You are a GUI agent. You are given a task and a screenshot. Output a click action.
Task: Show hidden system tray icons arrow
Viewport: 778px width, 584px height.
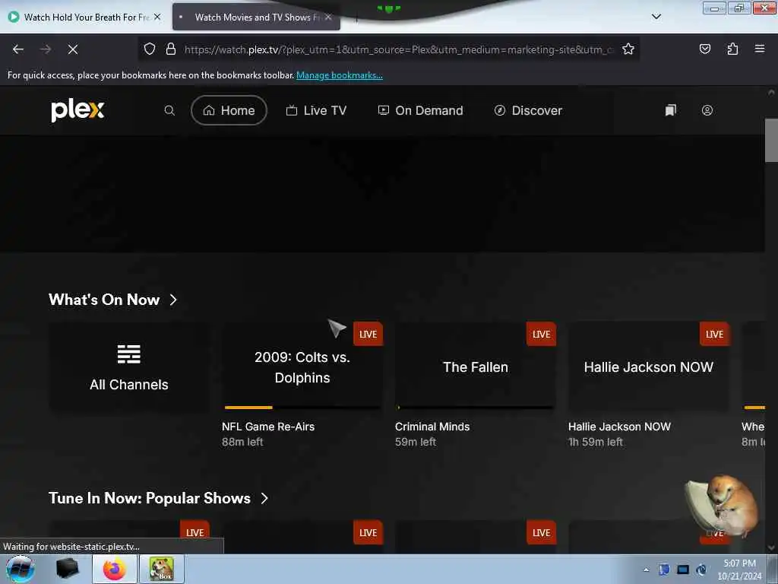click(646, 570)
